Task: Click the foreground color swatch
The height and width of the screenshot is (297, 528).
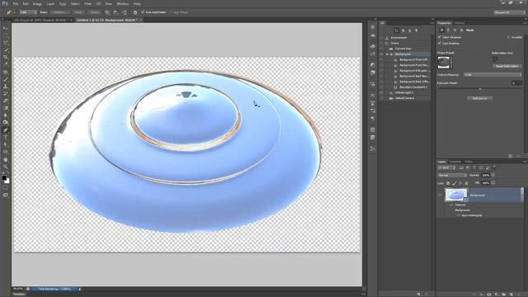Action: point(3,177)
